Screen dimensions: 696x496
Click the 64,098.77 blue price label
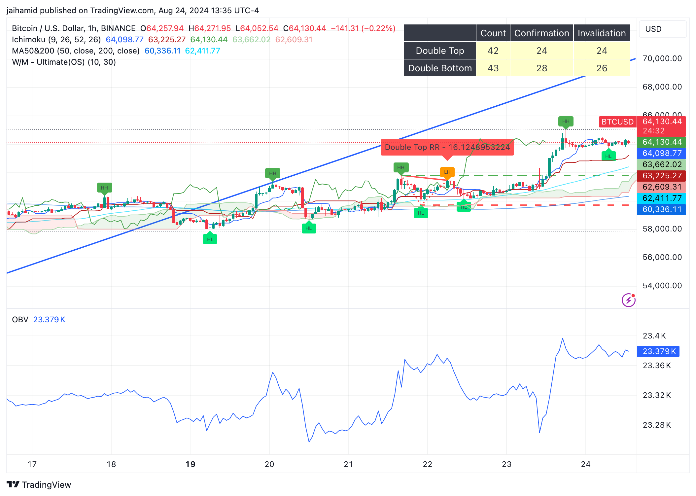pyautogui.click(x=662, y=153)
